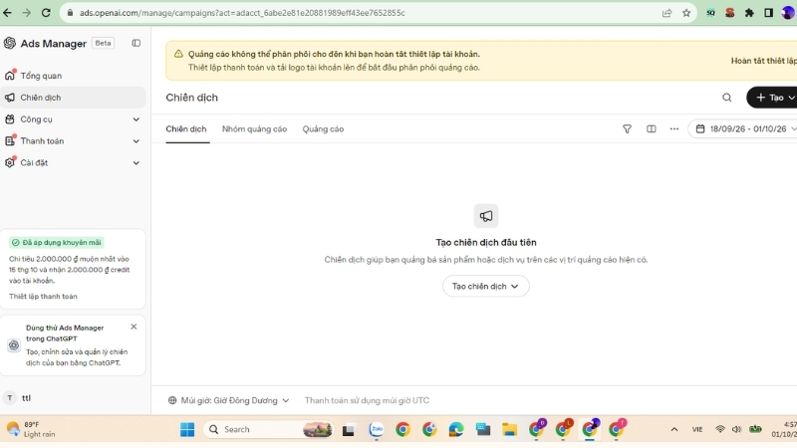Click the VIE language indicator in tray
Viewport: 797px width, 448px height.
point(697,430)
